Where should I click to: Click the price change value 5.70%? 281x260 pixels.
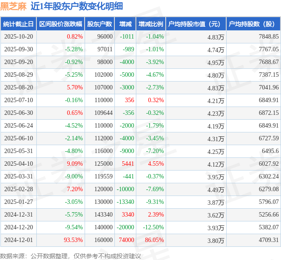tap(75, 87)
